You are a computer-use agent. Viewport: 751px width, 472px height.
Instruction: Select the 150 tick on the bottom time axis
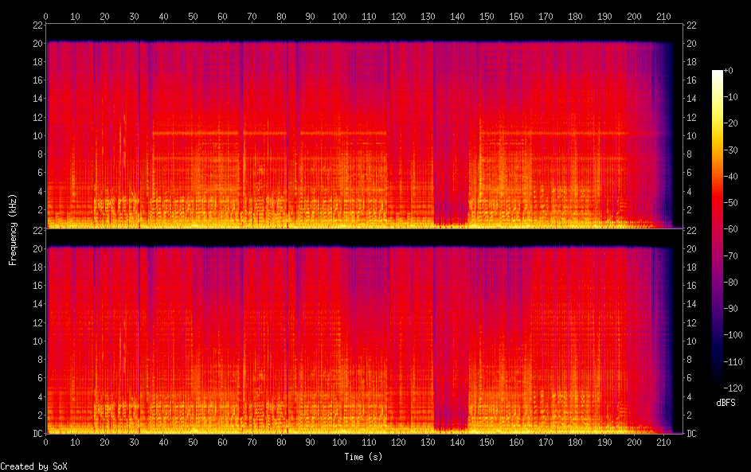[487, 442]
